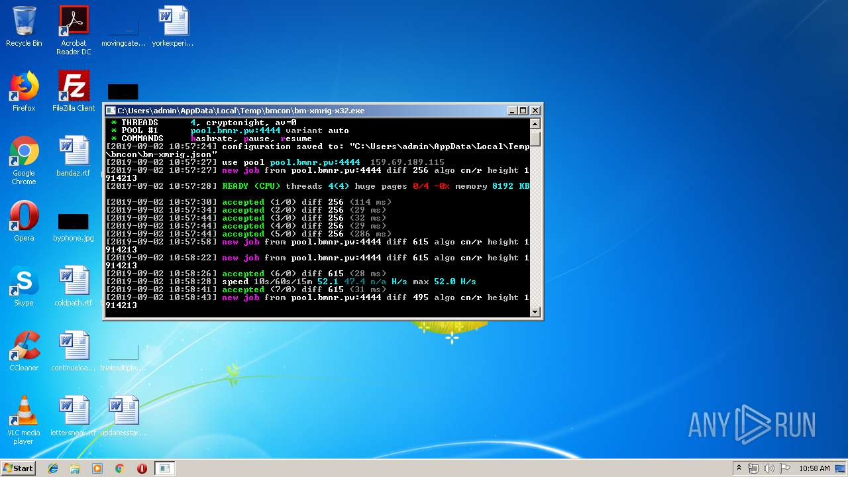Open the Windows Start menu
This screenshot has width=848, height=477.
click(18, 468)
